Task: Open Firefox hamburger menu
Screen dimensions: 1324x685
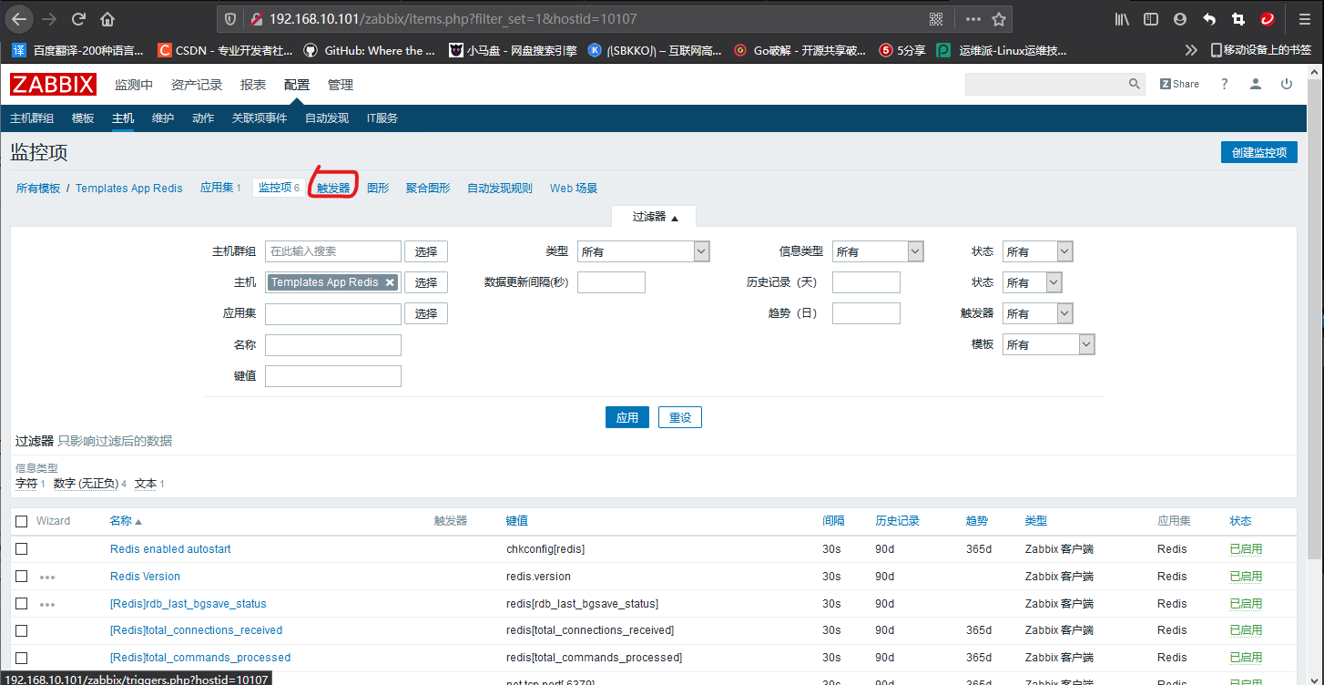Action: (1303, 19)
